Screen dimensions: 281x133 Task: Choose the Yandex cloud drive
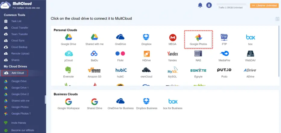(x=172, y=56)
